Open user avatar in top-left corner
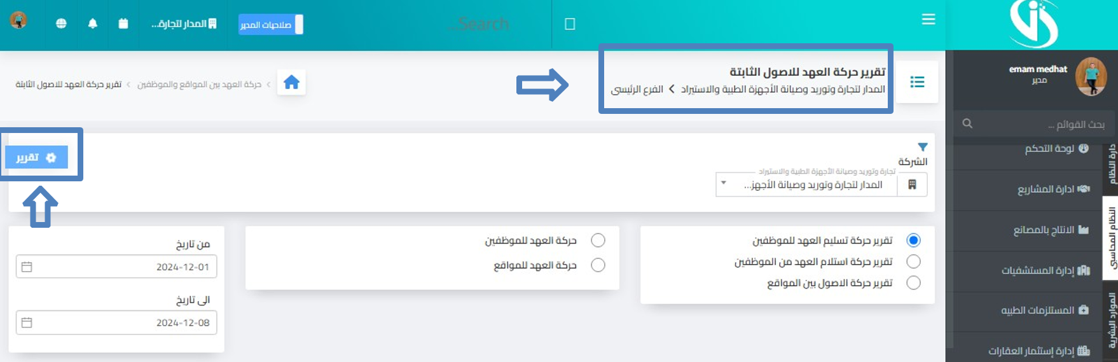This screenshot has height=362, width=1118. click(18, 20)
